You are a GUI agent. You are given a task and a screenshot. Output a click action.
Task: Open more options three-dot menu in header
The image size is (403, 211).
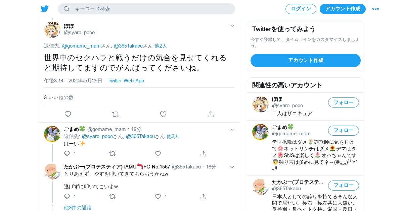click(375, 9)
